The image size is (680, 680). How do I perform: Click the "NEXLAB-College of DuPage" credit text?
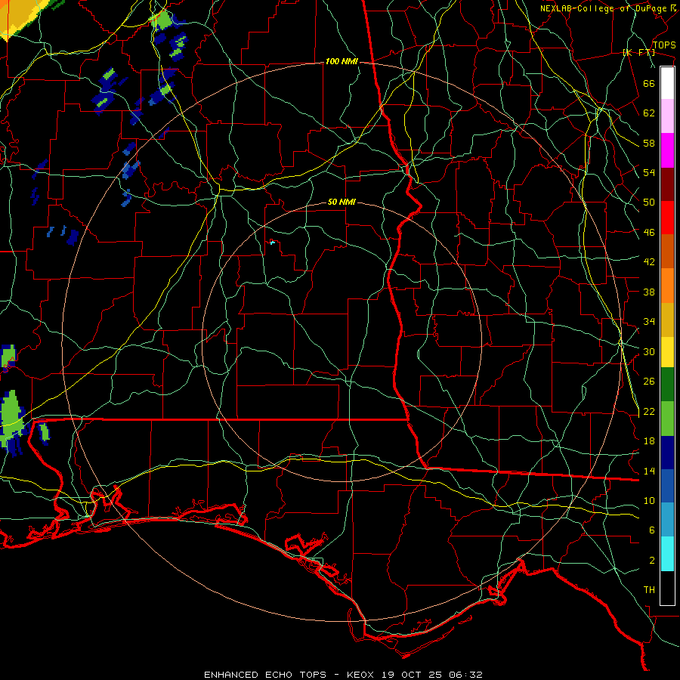(605, 8)
